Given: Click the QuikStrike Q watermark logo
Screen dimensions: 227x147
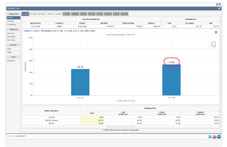Looking at the screenshot, I should click(213, 44).
